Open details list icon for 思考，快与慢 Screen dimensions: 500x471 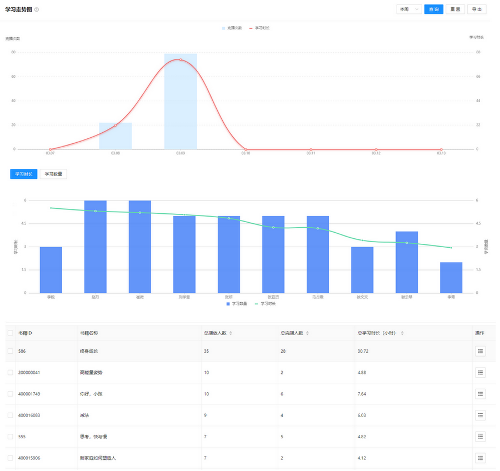pos(480,437)
